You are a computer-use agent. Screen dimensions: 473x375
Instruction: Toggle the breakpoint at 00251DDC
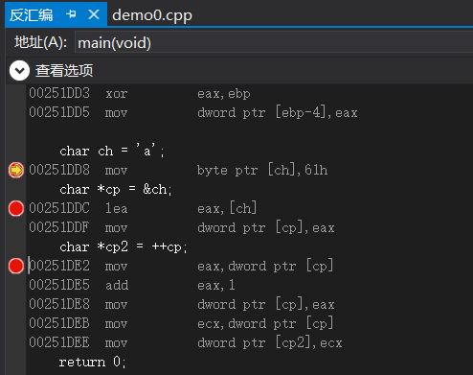pyautogui.click(x=16, y=208)
